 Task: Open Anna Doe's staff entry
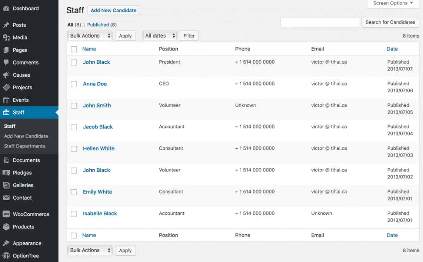(x=95, y=83)
